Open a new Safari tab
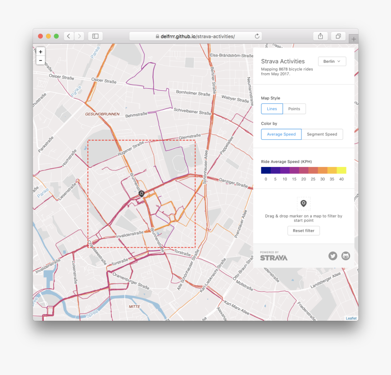The height and width of the screenshot is (375, 391). tap(353, 39)
